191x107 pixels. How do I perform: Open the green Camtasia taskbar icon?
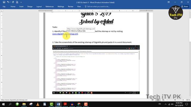[52, 104]
